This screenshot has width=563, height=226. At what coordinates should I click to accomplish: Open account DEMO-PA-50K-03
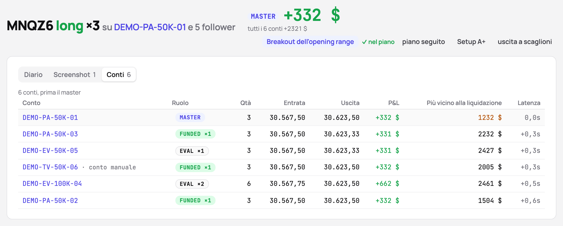tap(50, 134)
